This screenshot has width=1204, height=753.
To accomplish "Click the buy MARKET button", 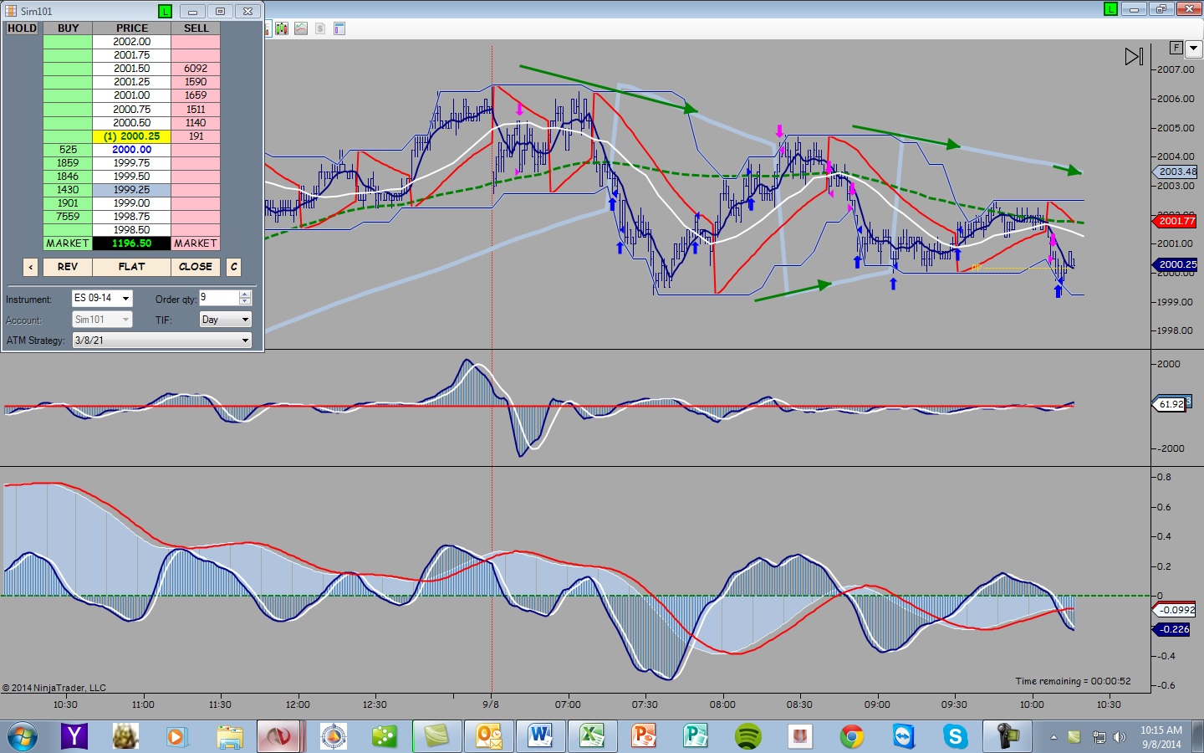I will pyautogui.click(x=68, y=243).
